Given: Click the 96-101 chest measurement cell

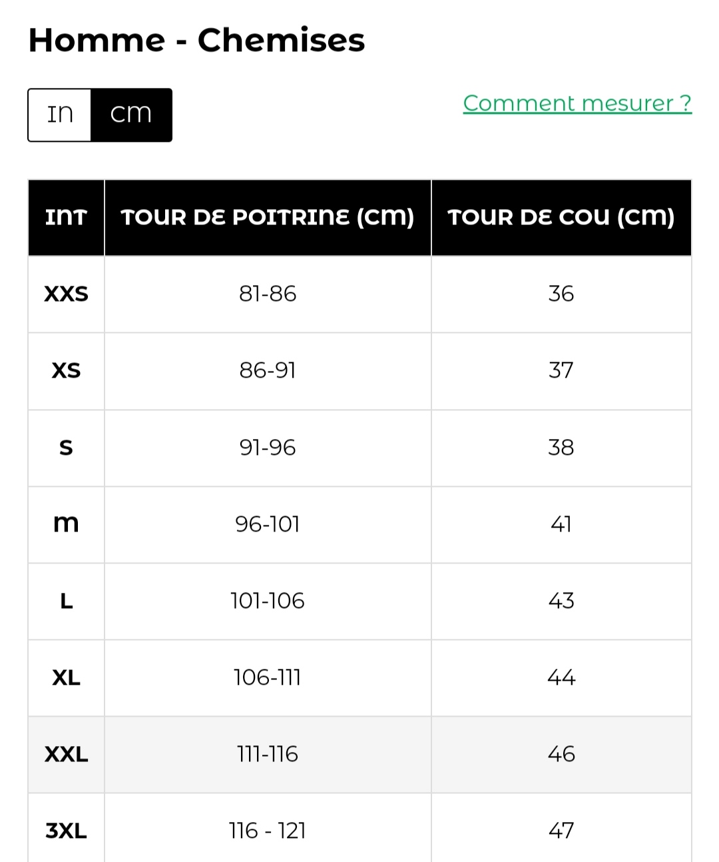Looking at the screenshot, I should 268,524.
